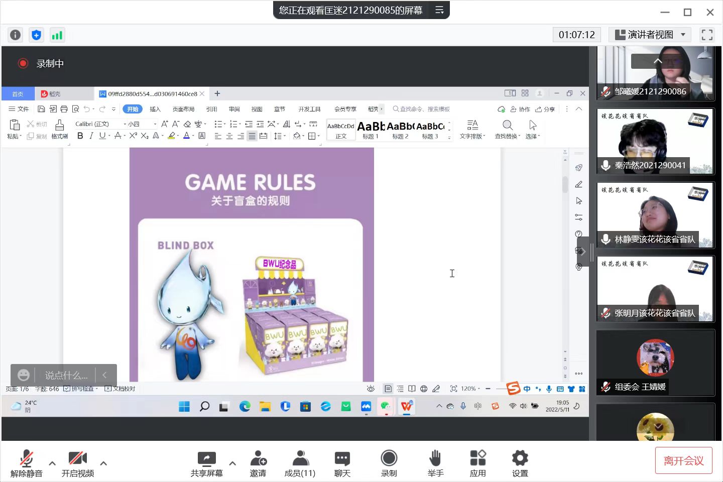The width and height of the screenshot is (723, 482).
Task: Expand audio options arrow beside 解除静音
Action: click(x=52, y=463)
